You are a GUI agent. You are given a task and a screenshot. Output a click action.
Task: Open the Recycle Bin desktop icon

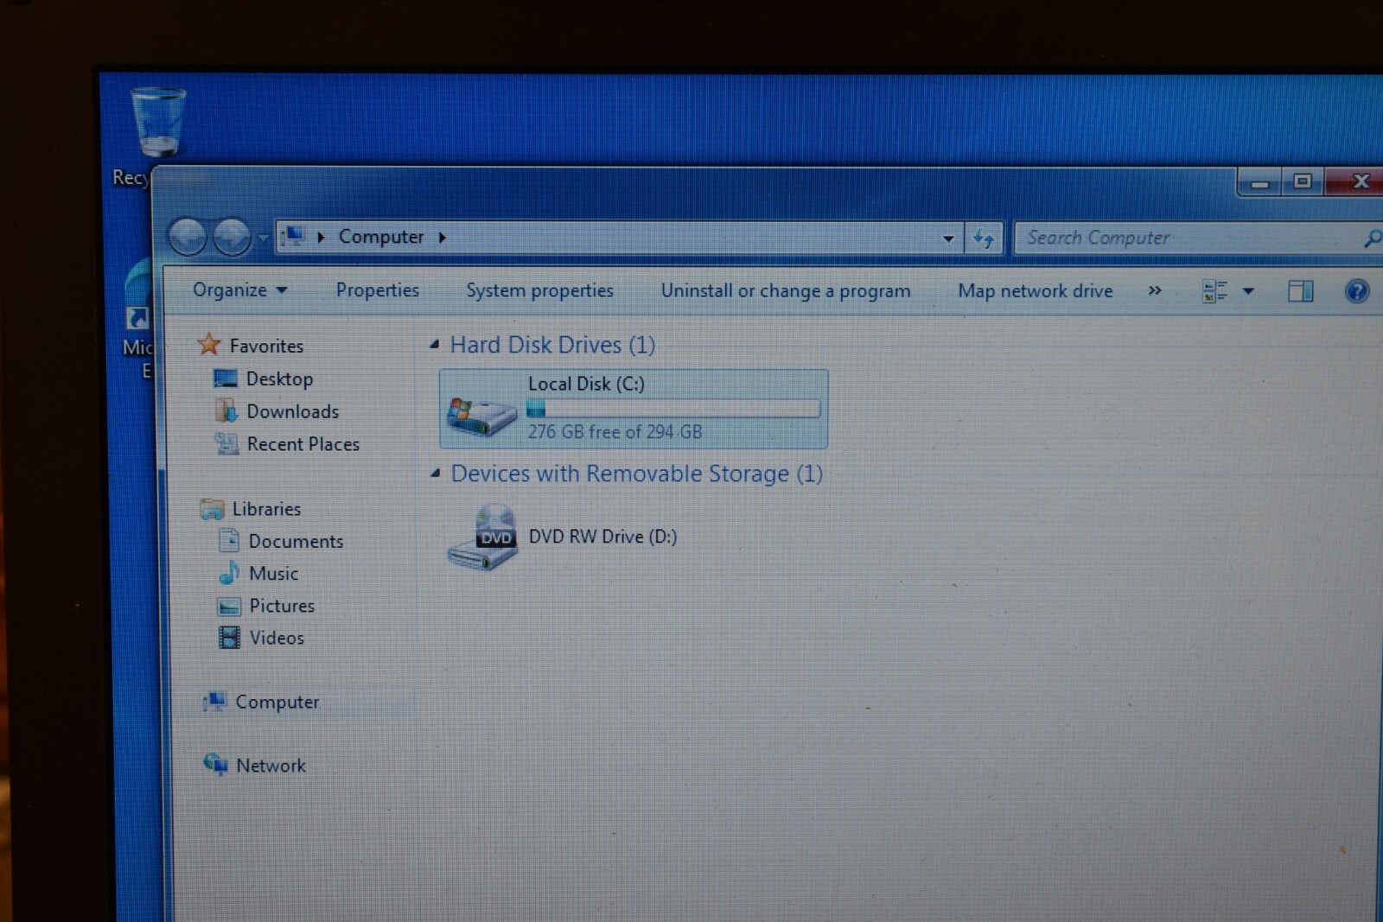(157, 121)
